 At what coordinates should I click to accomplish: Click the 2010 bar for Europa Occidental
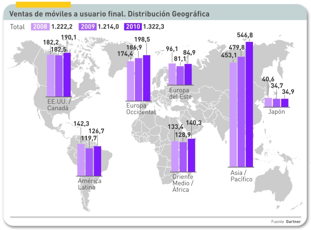pyautogui.click(x=146, y=78)
